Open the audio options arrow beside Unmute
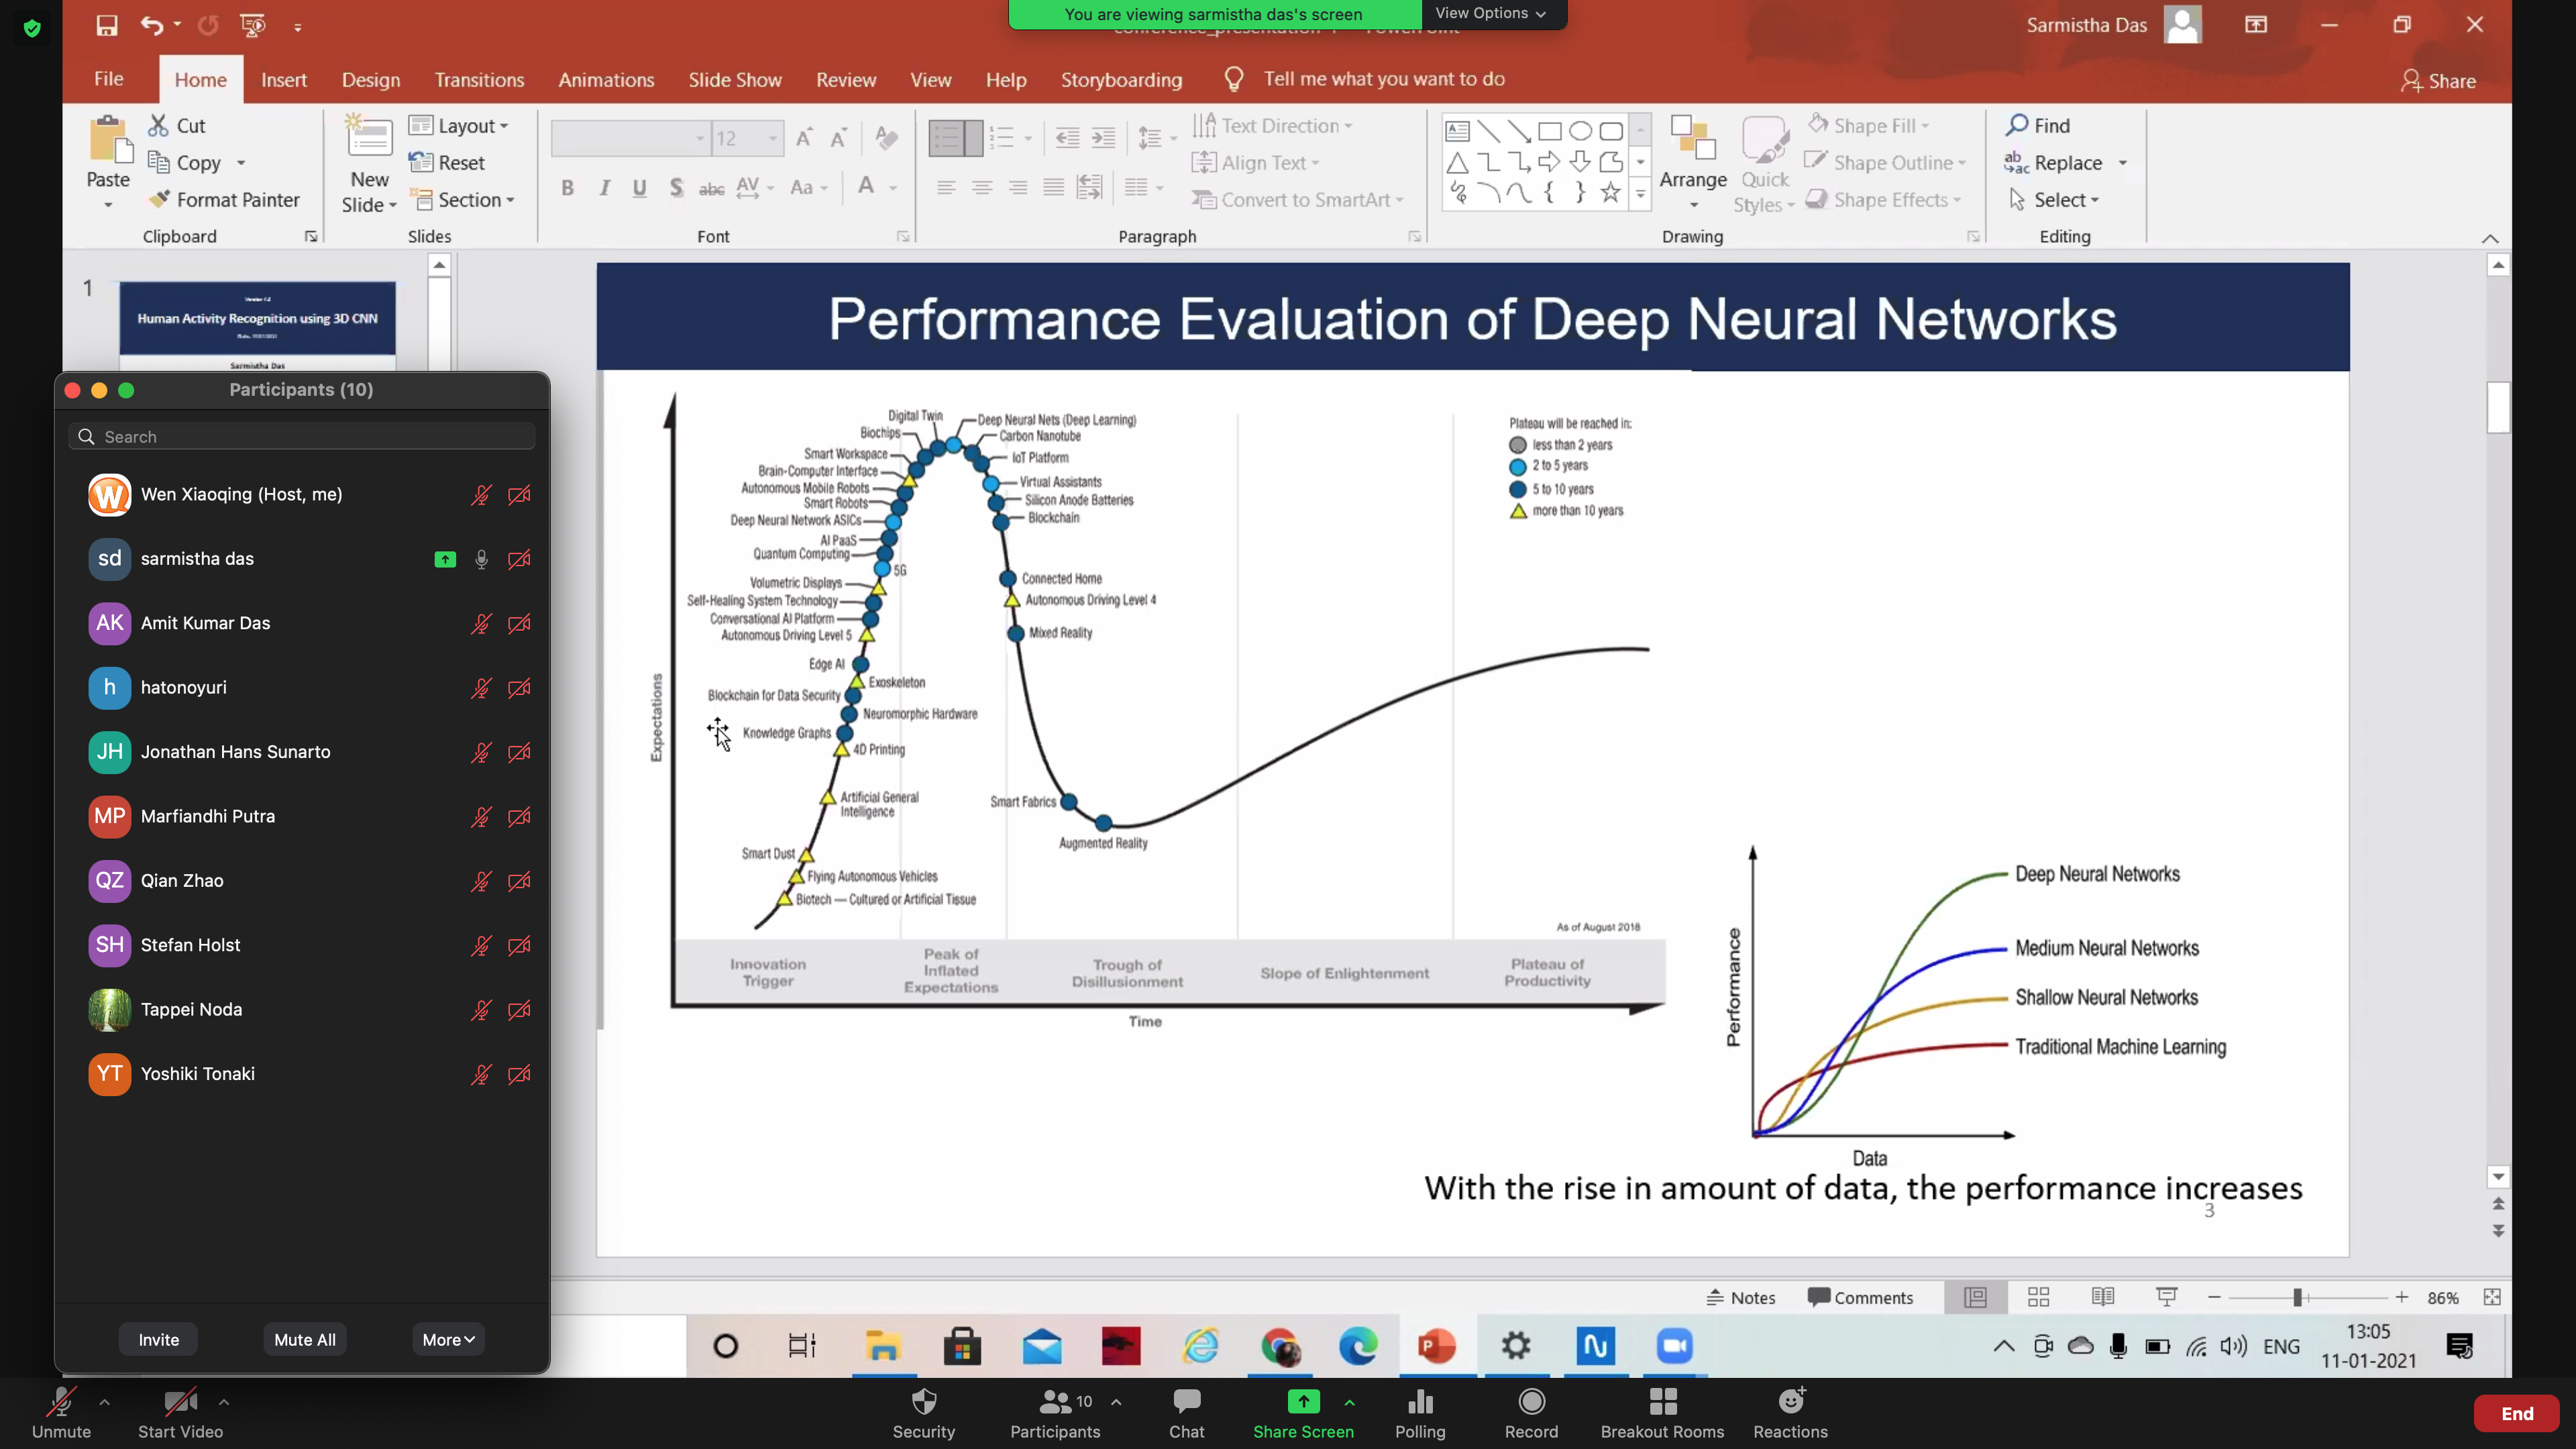The width and height of the screenshot is (2576, 1449). [104, 1402]
